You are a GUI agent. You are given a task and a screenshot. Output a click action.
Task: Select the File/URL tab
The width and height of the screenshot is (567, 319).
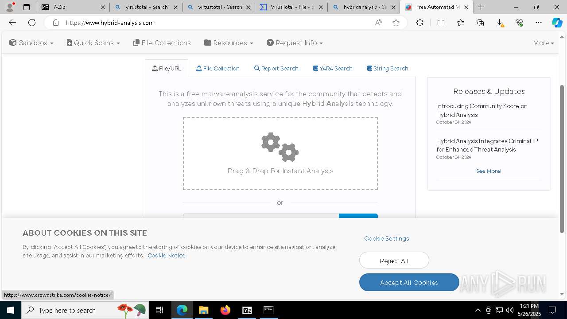pyautogui.click(x=167, y=68)
